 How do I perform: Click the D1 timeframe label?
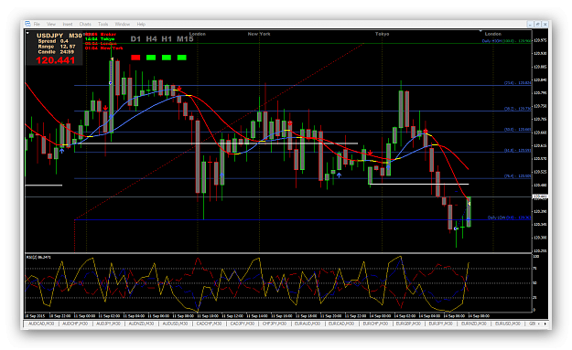click(135, 39)
